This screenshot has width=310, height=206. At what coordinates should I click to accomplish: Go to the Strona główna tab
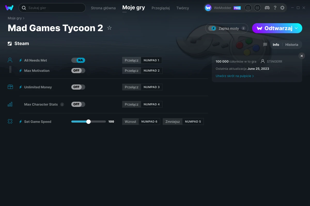(103, 8)
